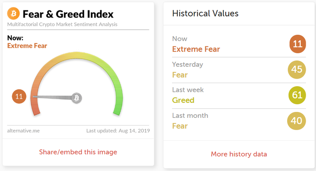This screenshot has height=171, width=316.
Task: Click the Historical Values heading
Action: 205,14
